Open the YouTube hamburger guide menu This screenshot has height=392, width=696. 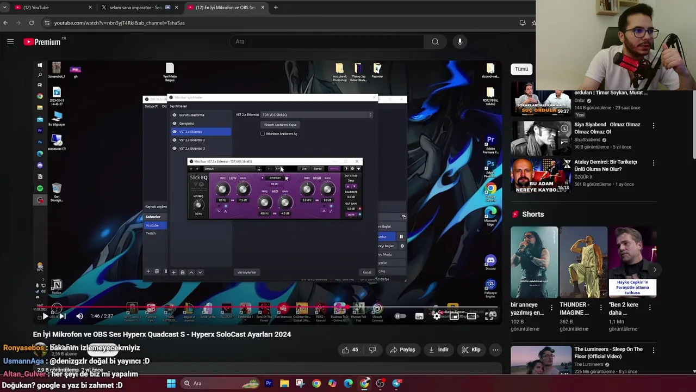tap(10, 41)
